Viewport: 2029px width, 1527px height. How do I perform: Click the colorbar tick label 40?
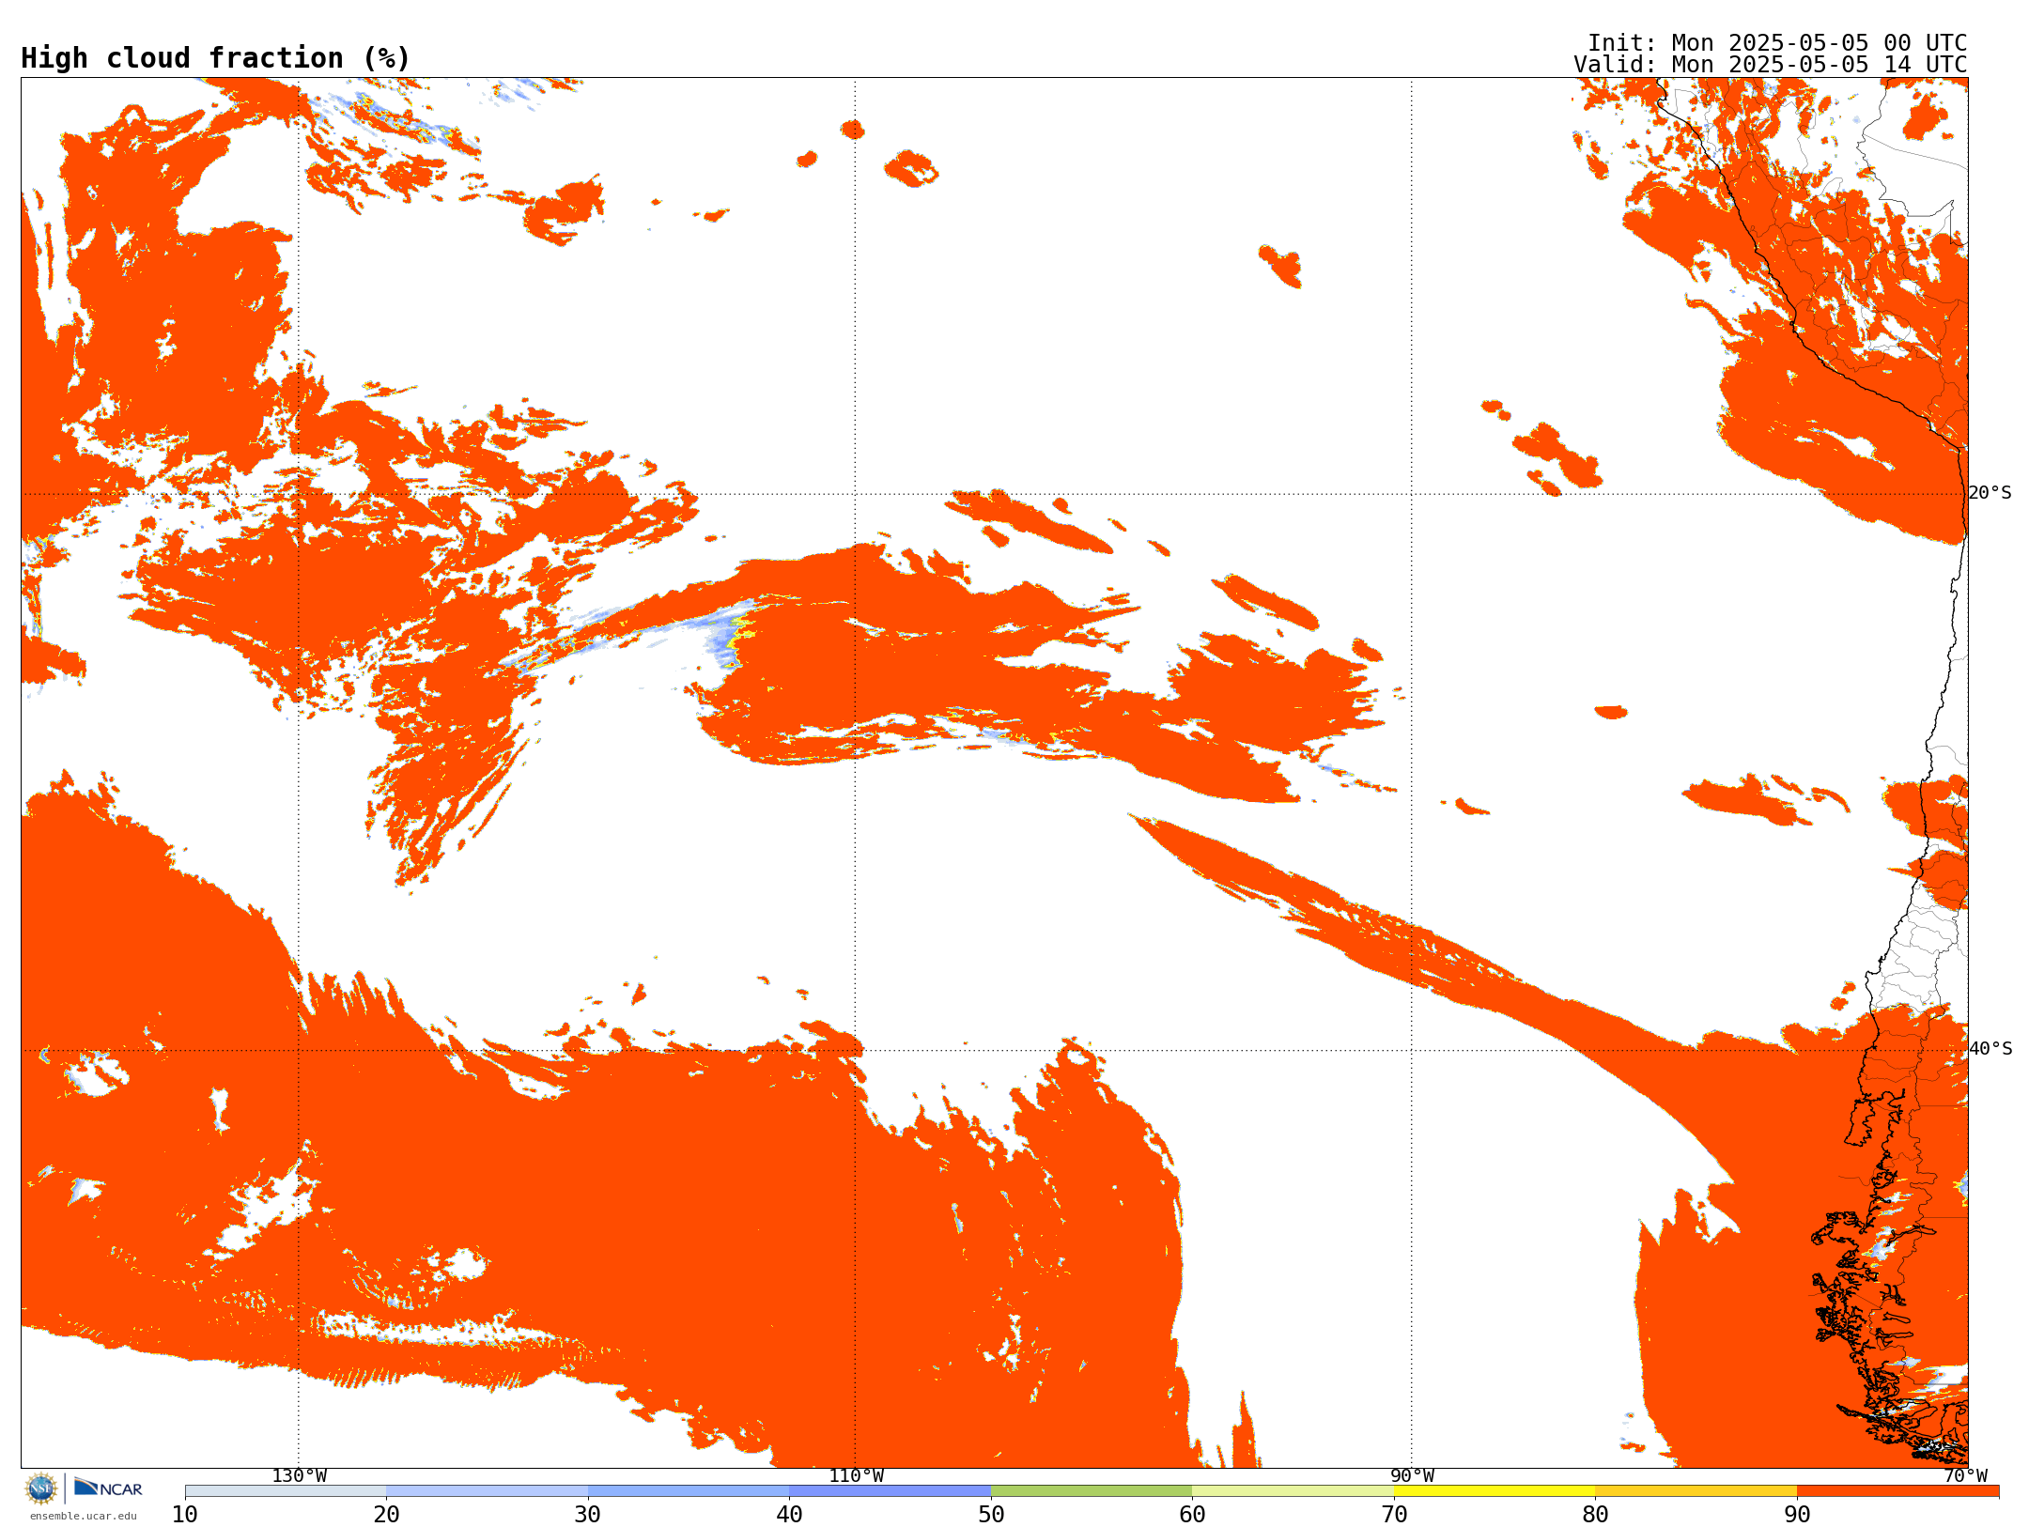789,1515
